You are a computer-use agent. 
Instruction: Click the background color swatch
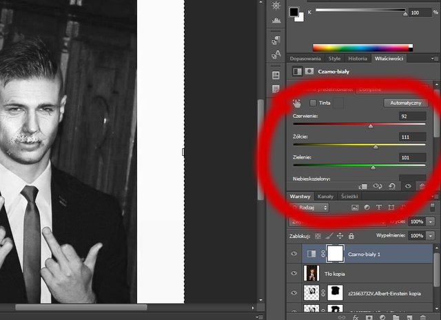pyautogui.click(x=300, y=18)
